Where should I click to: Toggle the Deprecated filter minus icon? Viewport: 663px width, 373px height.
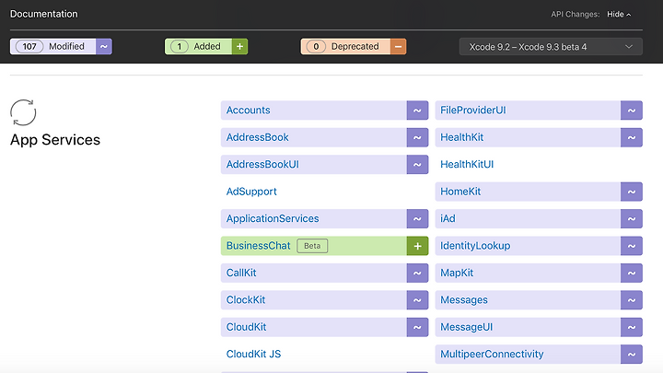click(399, 47)
